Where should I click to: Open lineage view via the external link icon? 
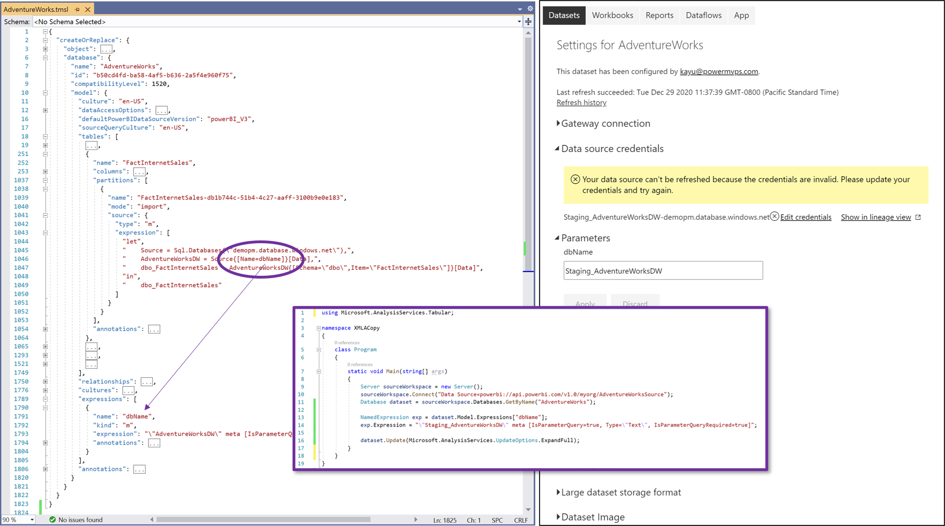(x=918, y=217)
